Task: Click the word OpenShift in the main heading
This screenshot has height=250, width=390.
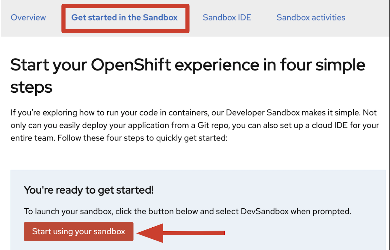Action: 131,65
